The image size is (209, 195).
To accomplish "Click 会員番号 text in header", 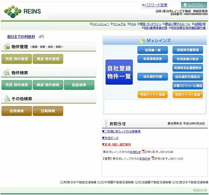I will click(189, 14).
